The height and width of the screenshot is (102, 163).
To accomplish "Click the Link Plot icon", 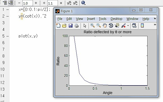I will pos(134,25).
